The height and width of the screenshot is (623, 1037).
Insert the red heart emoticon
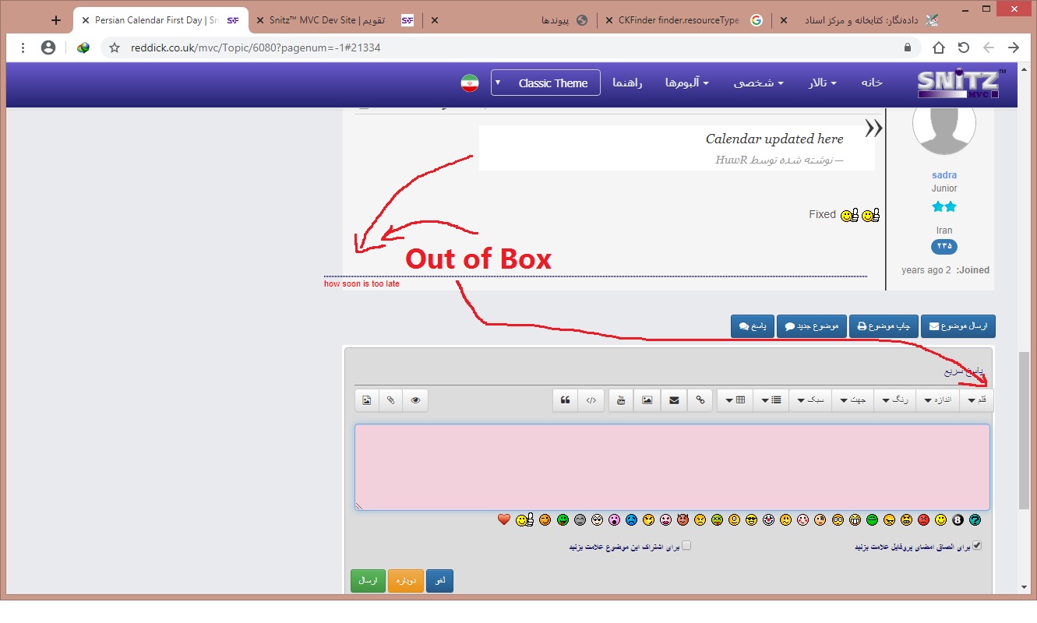(504, 519)
